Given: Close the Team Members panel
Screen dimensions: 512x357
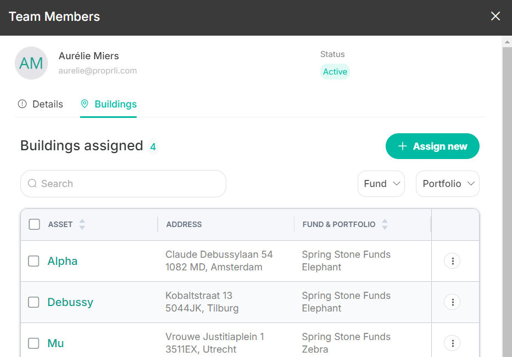Looking at the screenshot, I should (496, 16).
